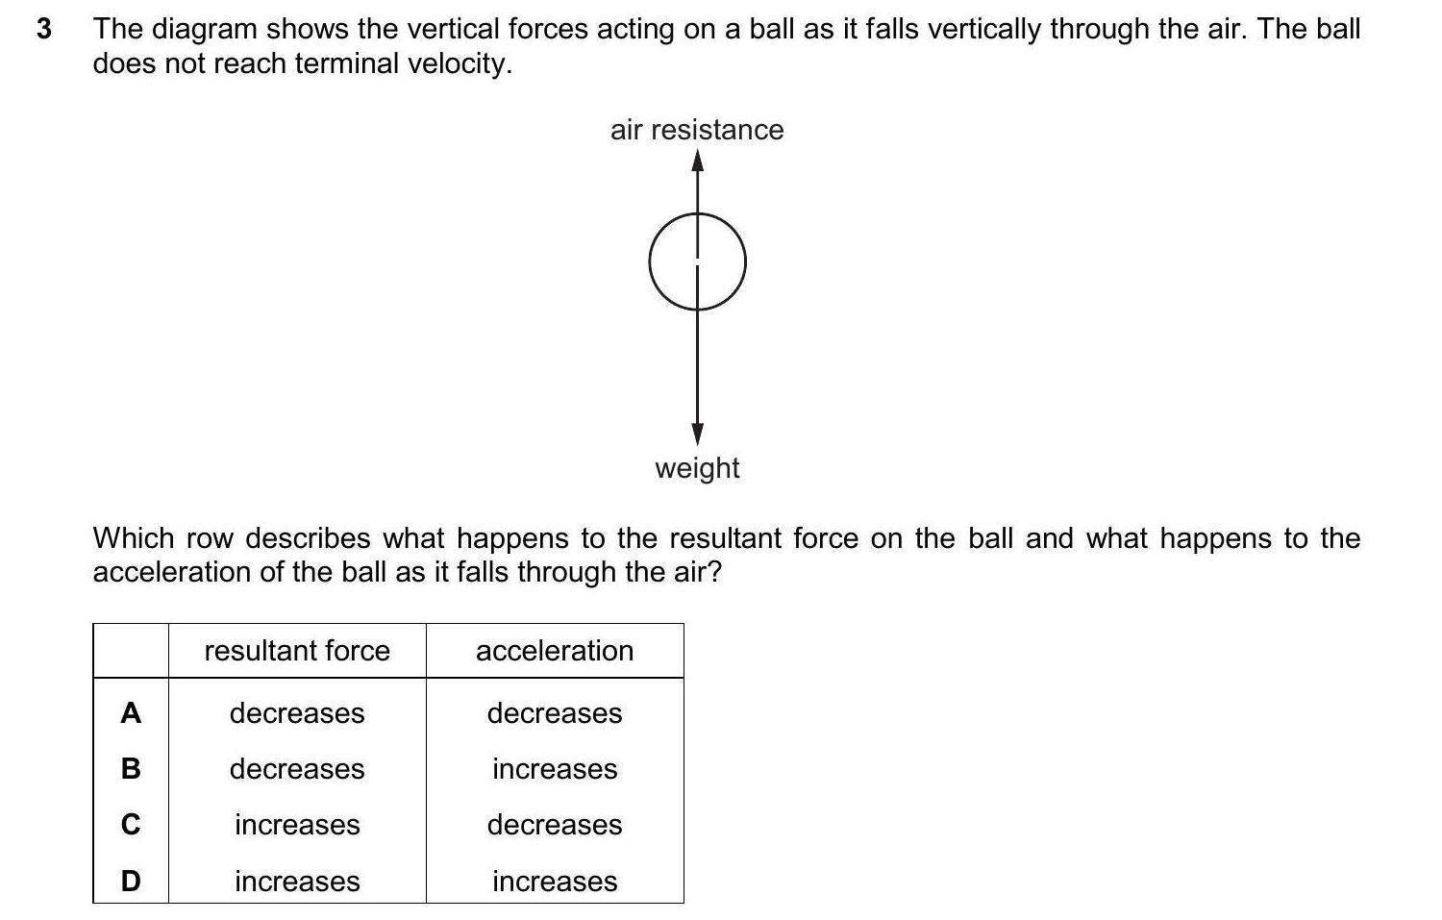This screenshot has height=920, width=1442.
Task: Choose answer row B
Action: coord(131,769)
